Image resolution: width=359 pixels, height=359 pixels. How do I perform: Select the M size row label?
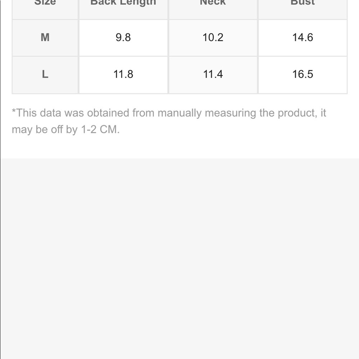45,37
